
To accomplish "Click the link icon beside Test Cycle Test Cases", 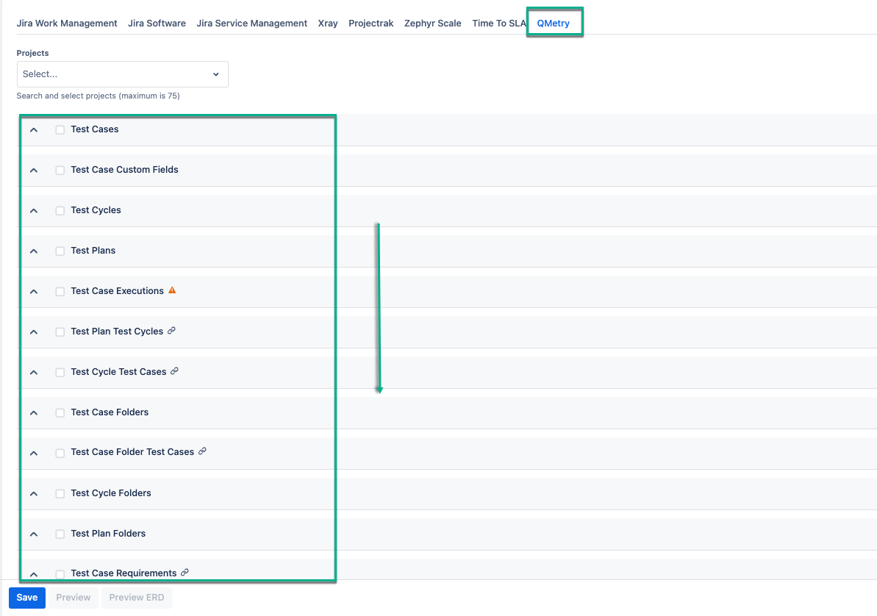I will point(174,371).
